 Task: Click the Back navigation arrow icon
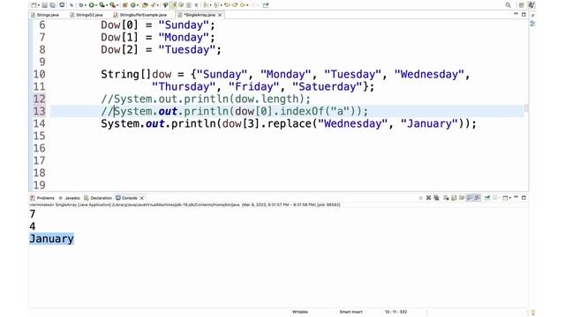pos(243,5)
